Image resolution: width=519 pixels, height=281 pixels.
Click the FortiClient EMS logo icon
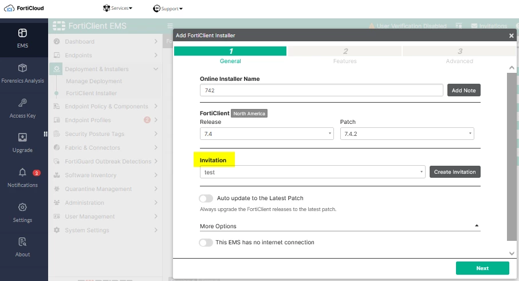click(59, 26)
